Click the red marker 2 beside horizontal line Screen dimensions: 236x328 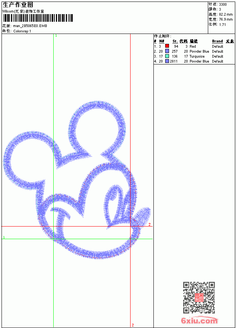pos(150,225)
